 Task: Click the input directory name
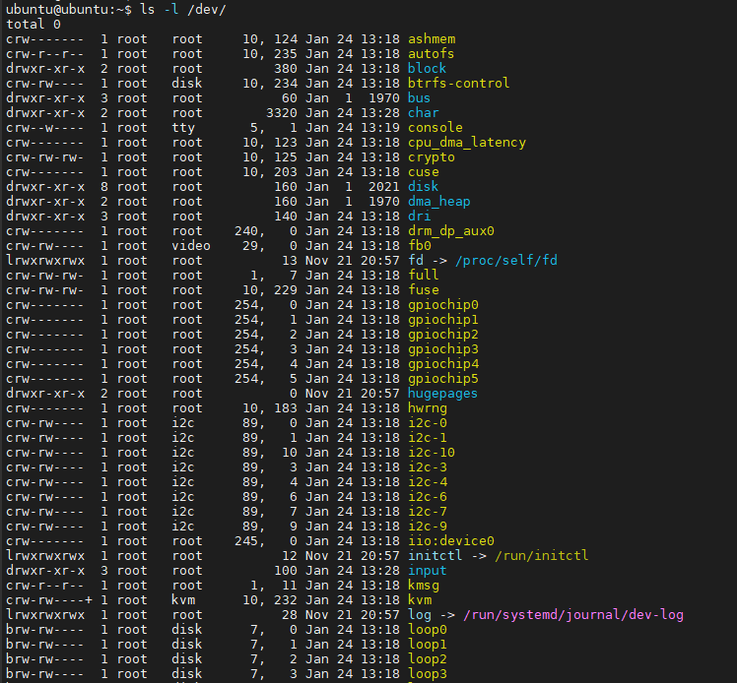427,570
